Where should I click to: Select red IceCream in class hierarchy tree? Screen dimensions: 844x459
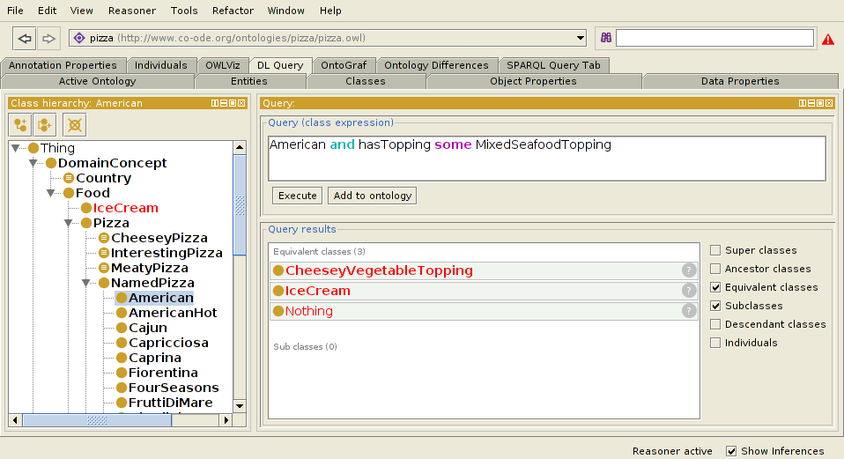[125, 208]
